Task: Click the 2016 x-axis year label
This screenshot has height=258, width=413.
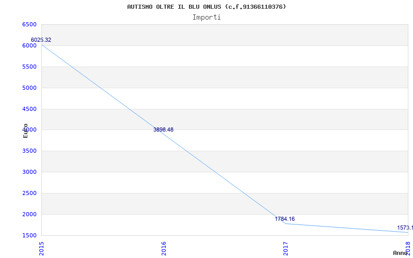Action: [164, 248]
